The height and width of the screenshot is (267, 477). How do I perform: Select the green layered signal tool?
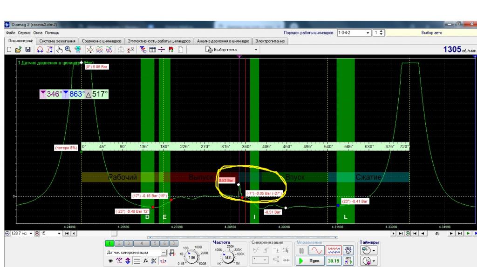(78, 50)
